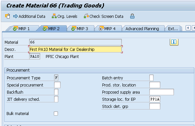Open the Advanced Planning tab
The height and width of the screenshot is (126, 195).
pos(142,29)
